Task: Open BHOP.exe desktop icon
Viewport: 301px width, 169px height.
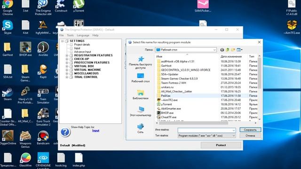Action: click(25, 49)
